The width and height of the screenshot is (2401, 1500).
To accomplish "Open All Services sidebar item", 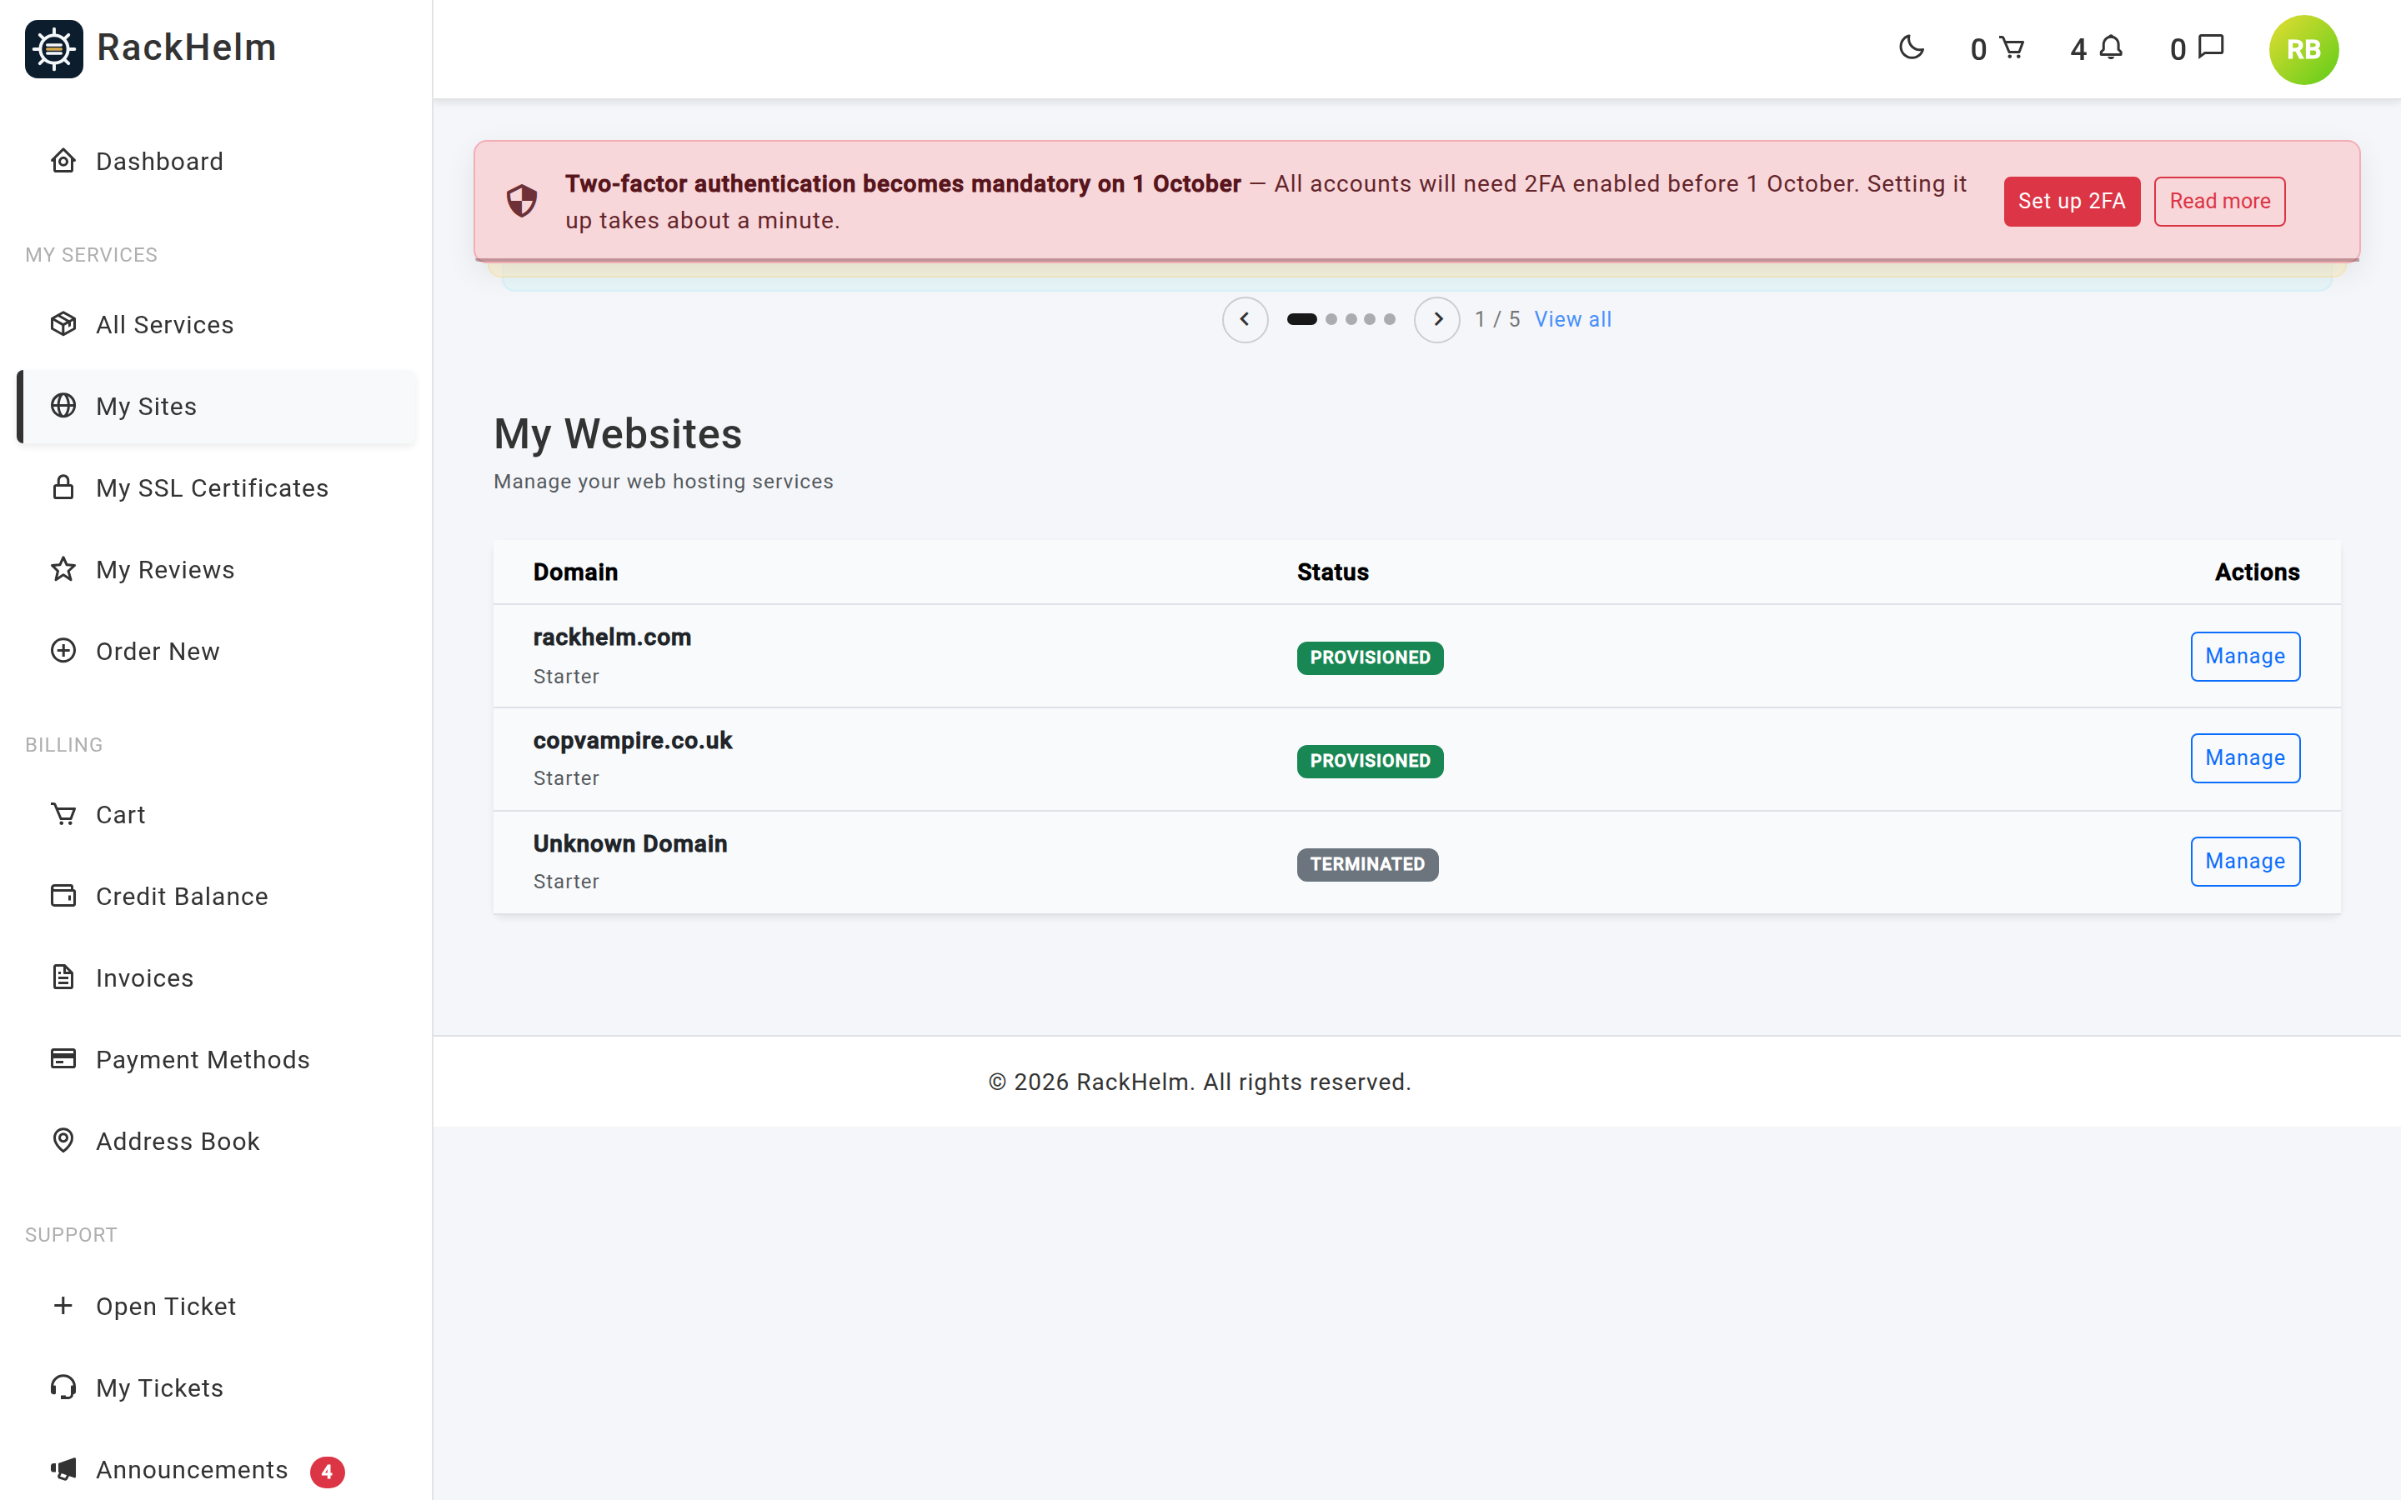I will [x=216, y=324].
